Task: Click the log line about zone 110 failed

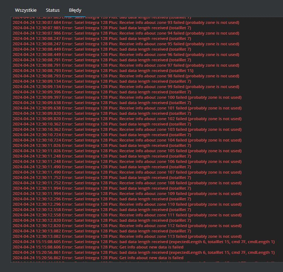Action: 127,204
